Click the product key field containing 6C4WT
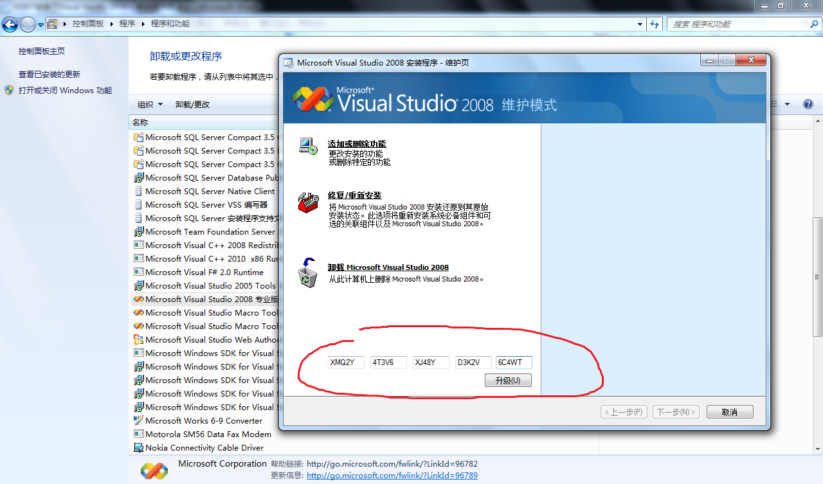Screen dimensions: 823x484 514,363
